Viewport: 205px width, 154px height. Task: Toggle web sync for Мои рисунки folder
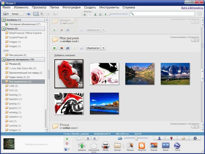[195, 40]
